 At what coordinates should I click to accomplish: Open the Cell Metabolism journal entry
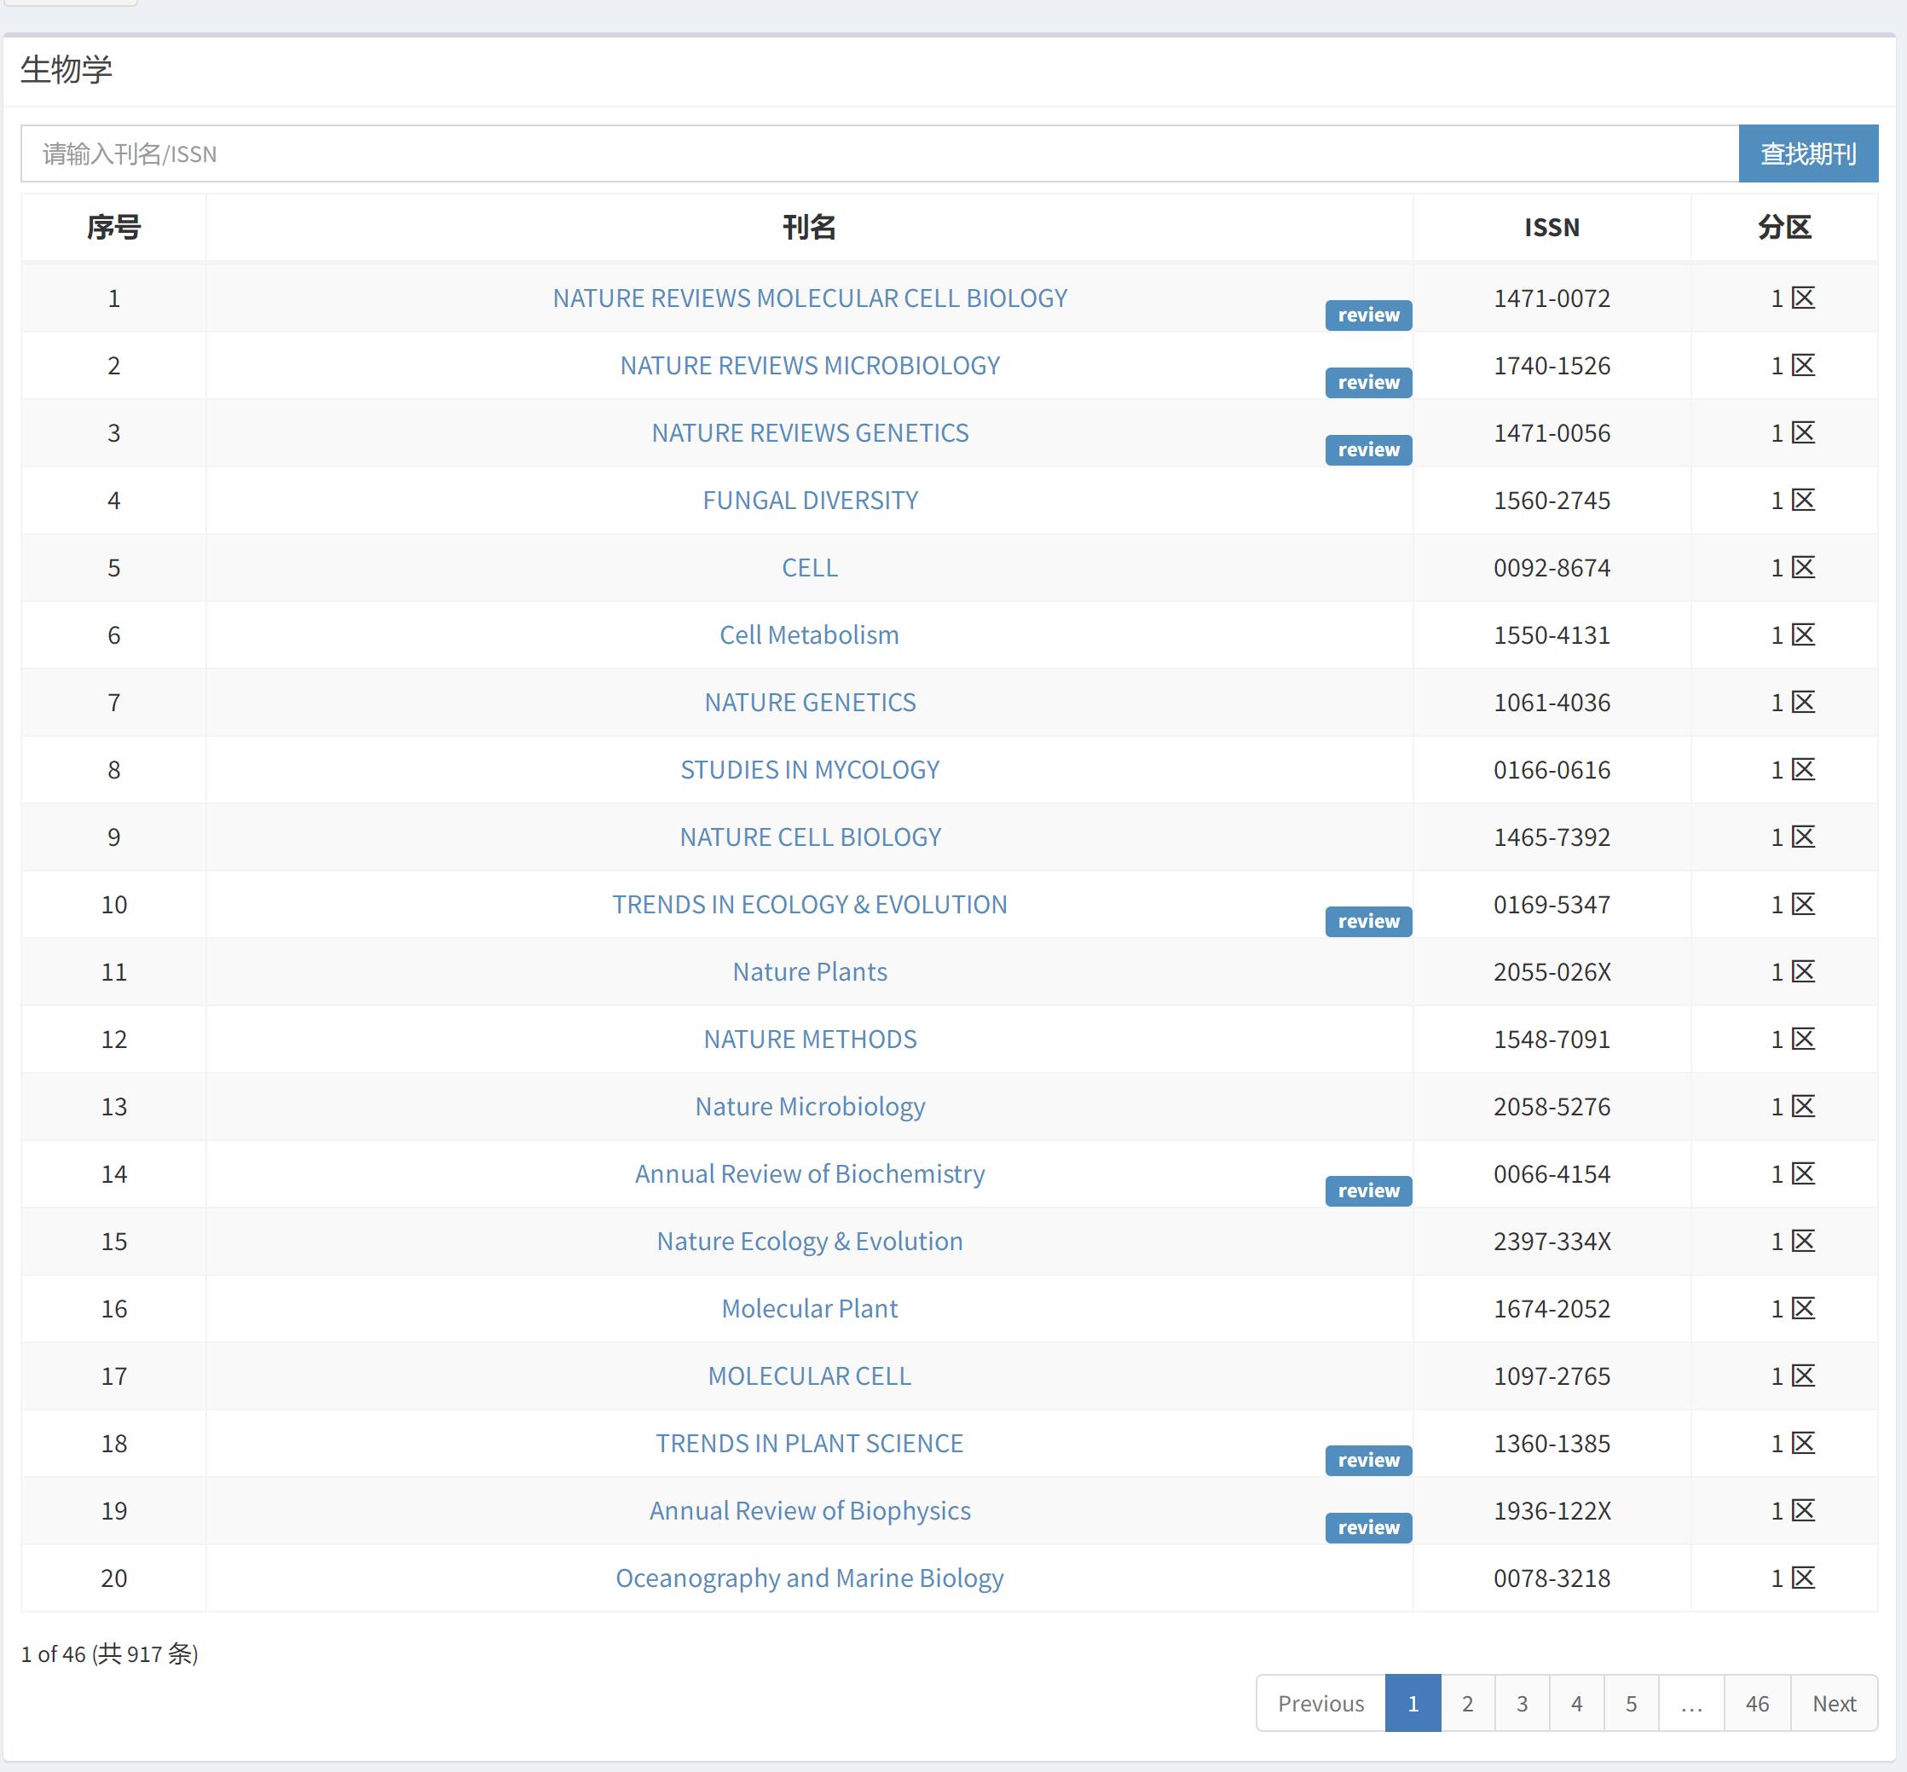(x=809, y=634)
